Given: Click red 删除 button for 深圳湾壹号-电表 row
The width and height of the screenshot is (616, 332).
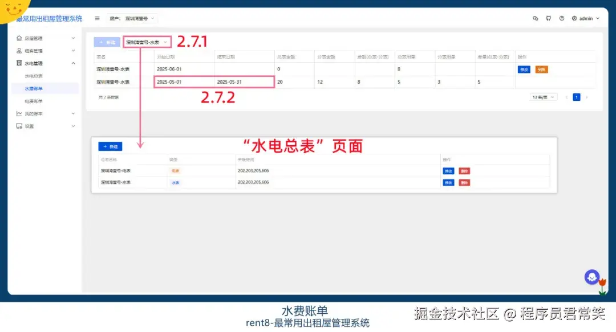Looking at the screenshot, I should click(x=464, y=171).
